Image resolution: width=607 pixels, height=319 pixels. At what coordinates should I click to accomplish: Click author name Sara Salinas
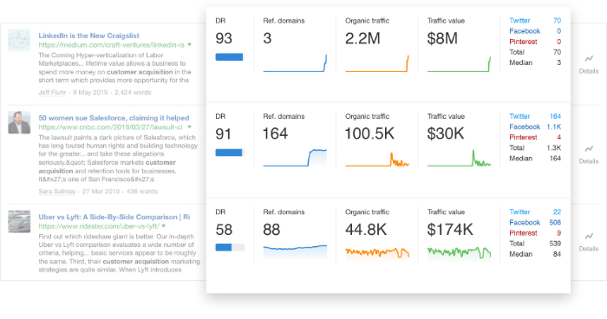click(57, 192)
